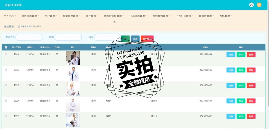Click photo thumbnail of 医生1
Viewport: 269px width, 129px height.
[x=73, y=58]
